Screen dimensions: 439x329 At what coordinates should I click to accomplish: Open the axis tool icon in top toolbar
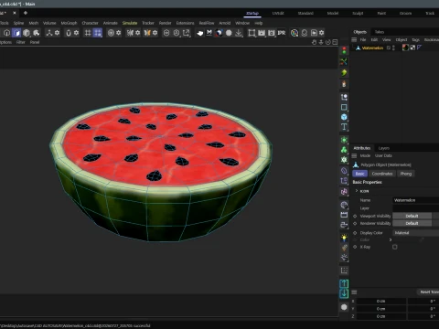click(49, 33)
